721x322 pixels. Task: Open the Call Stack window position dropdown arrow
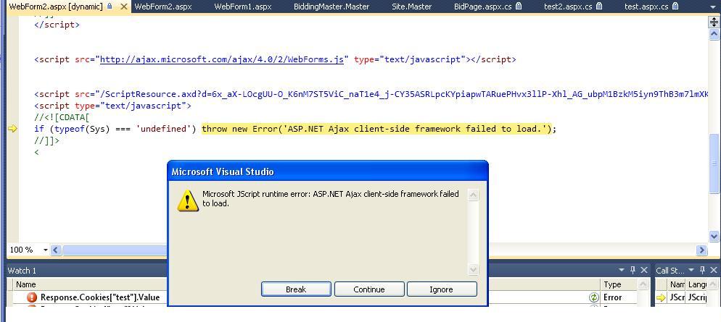pyautogui.click(x=691, y=270)
